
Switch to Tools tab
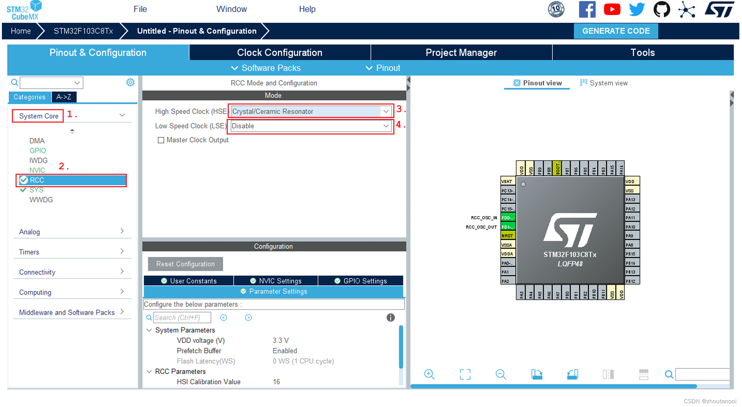(x=643, y=52)
